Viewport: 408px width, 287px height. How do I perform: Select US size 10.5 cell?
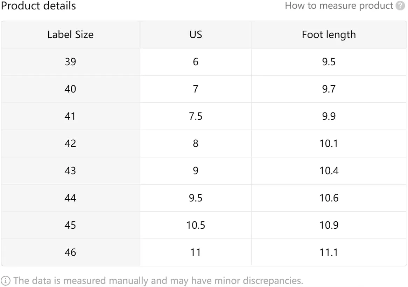tap(196, 225)
